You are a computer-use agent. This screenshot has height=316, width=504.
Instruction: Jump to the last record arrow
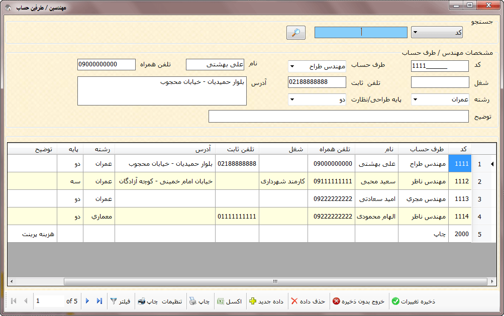click(x=99, y=301)
